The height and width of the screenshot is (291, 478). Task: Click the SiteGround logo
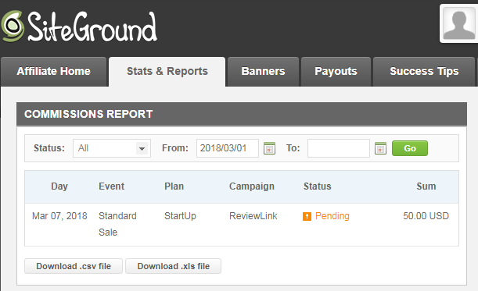(x=79, y=27)
